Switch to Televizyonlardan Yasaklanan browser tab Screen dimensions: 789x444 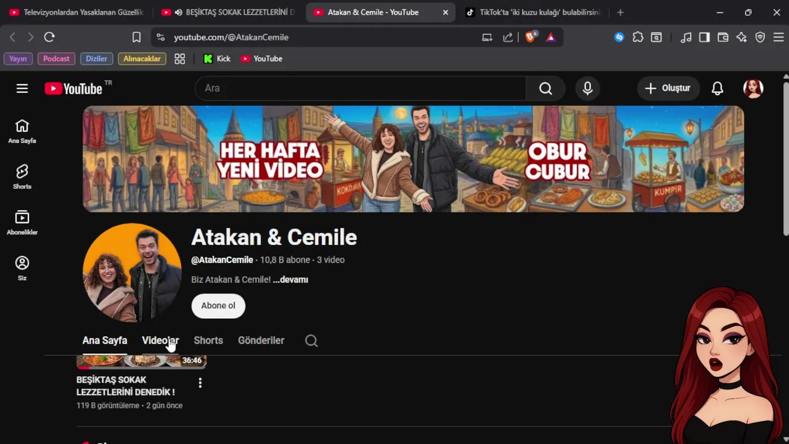[76, 12]
